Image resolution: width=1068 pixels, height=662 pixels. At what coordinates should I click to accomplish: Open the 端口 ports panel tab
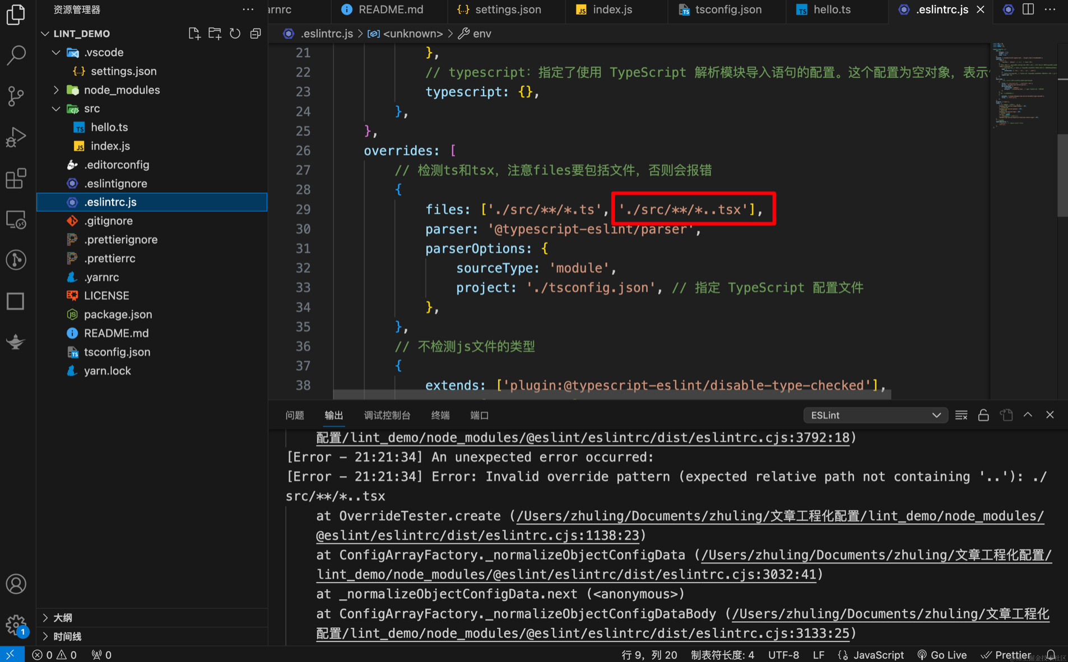tap(480, 415)
